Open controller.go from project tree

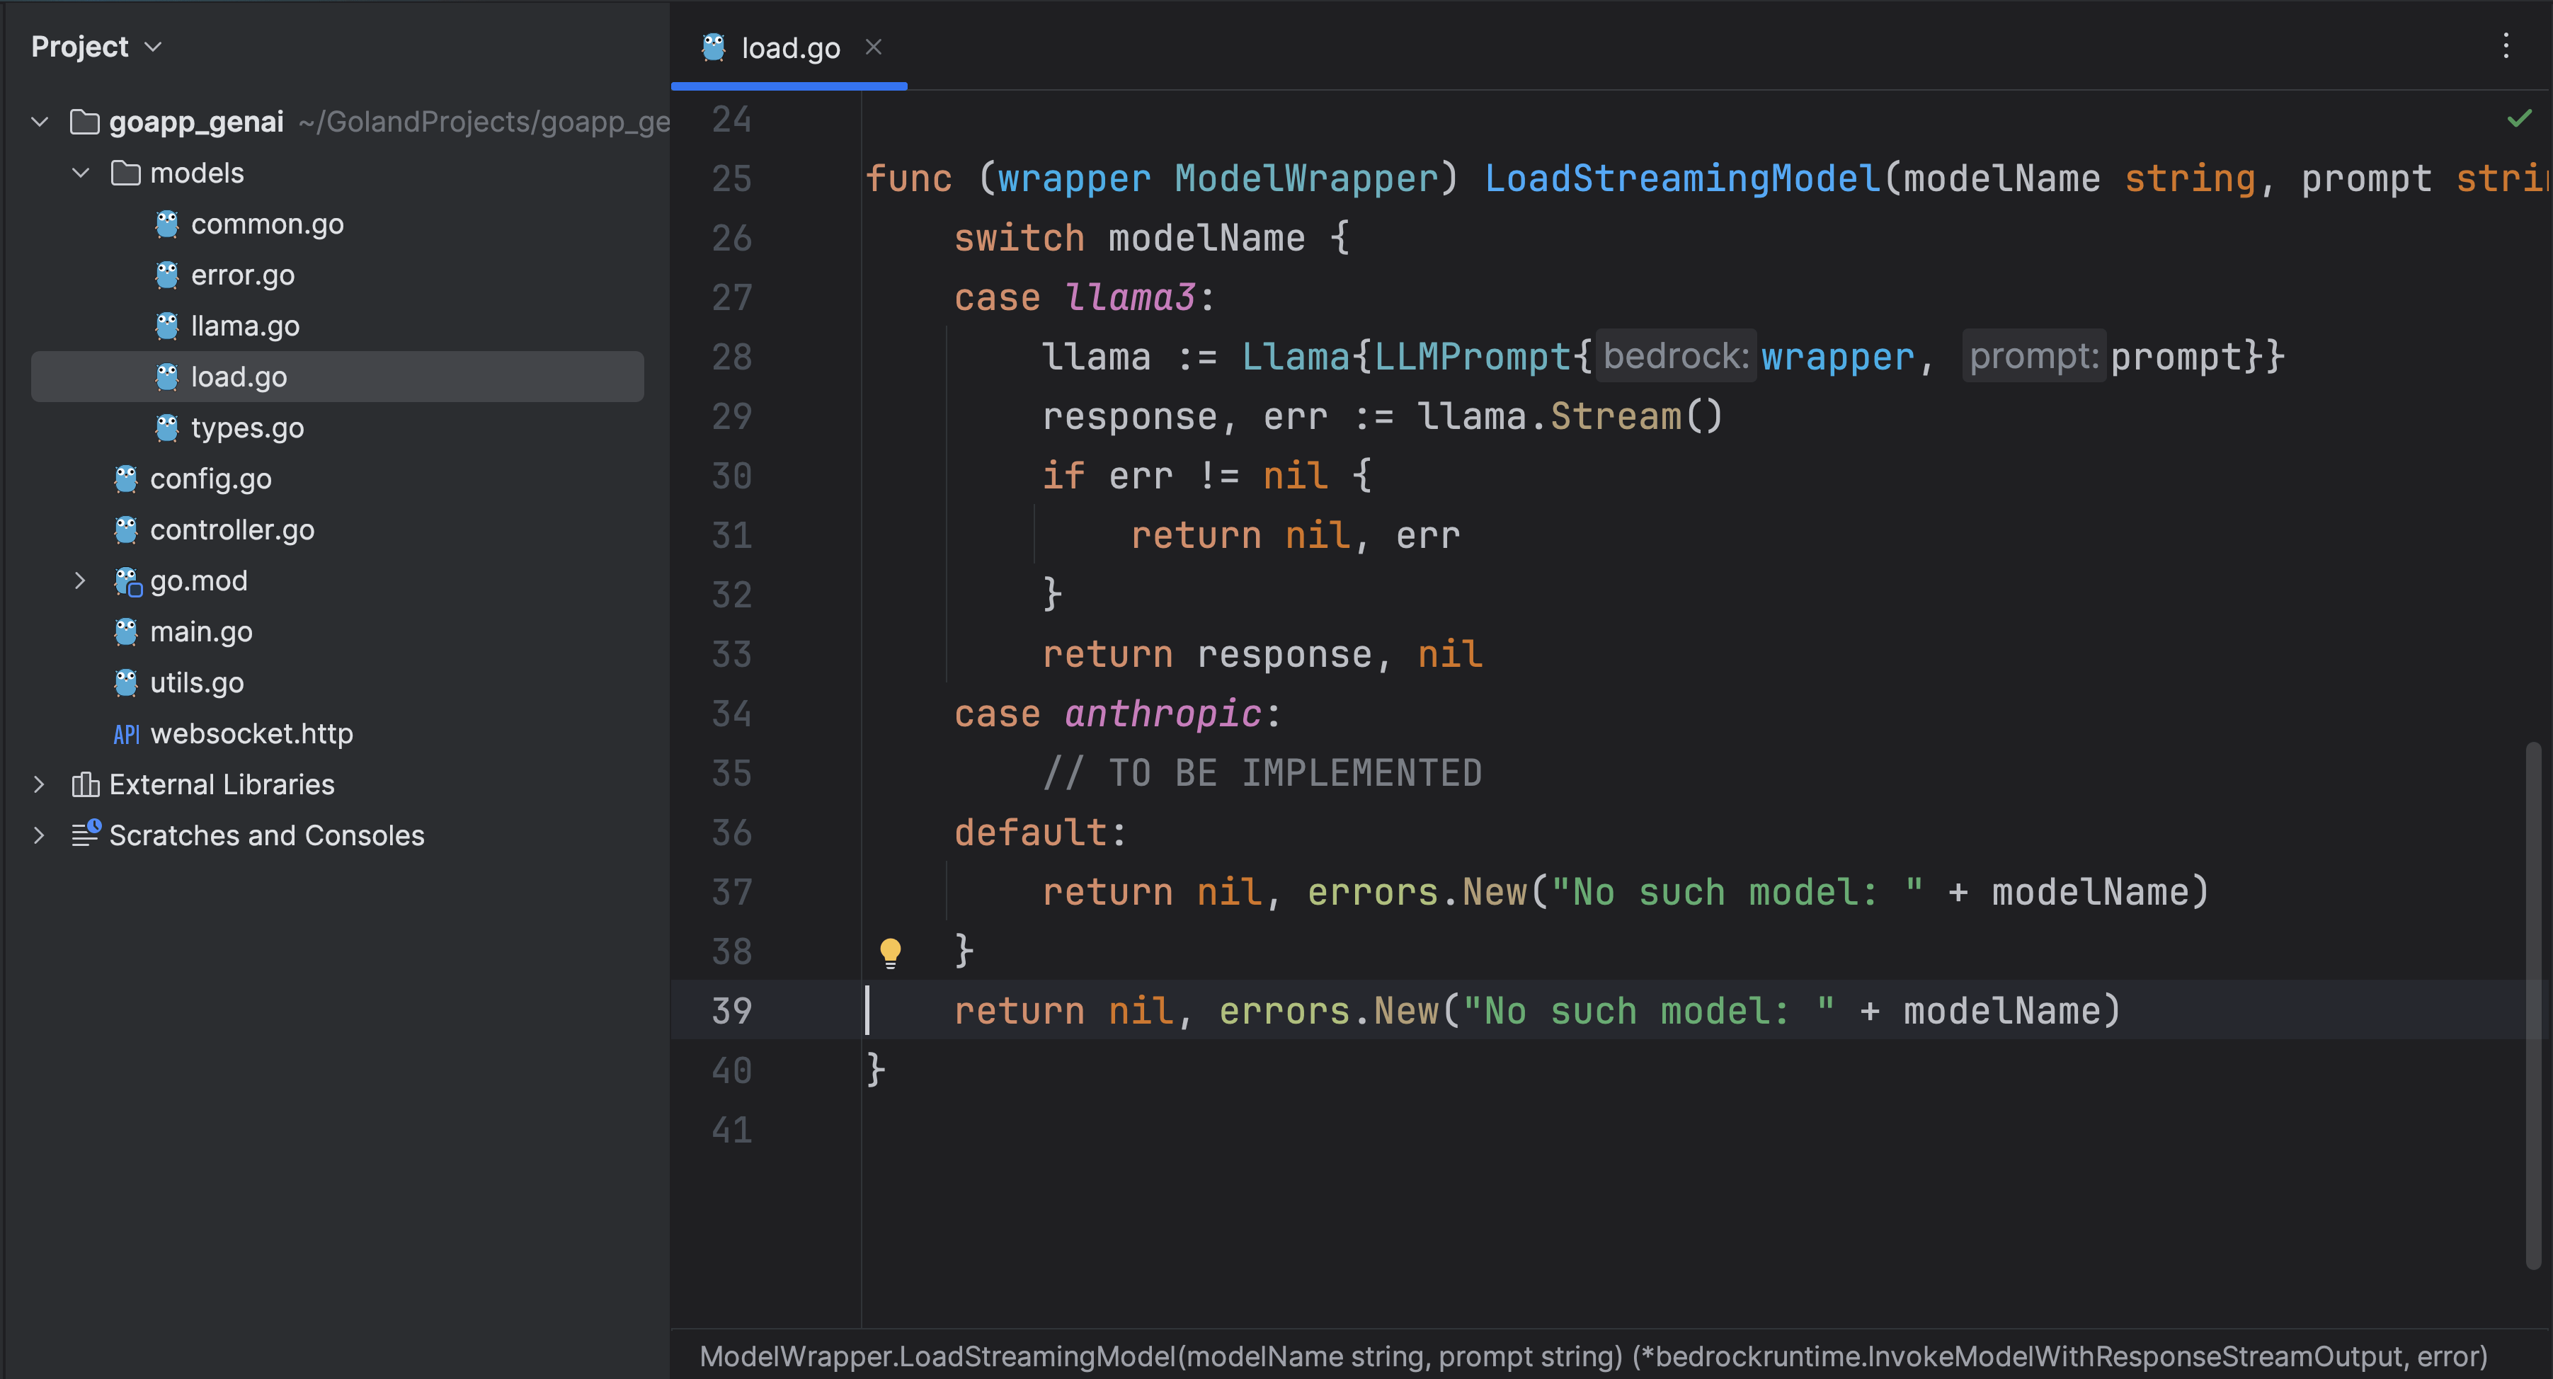[232, 530]
